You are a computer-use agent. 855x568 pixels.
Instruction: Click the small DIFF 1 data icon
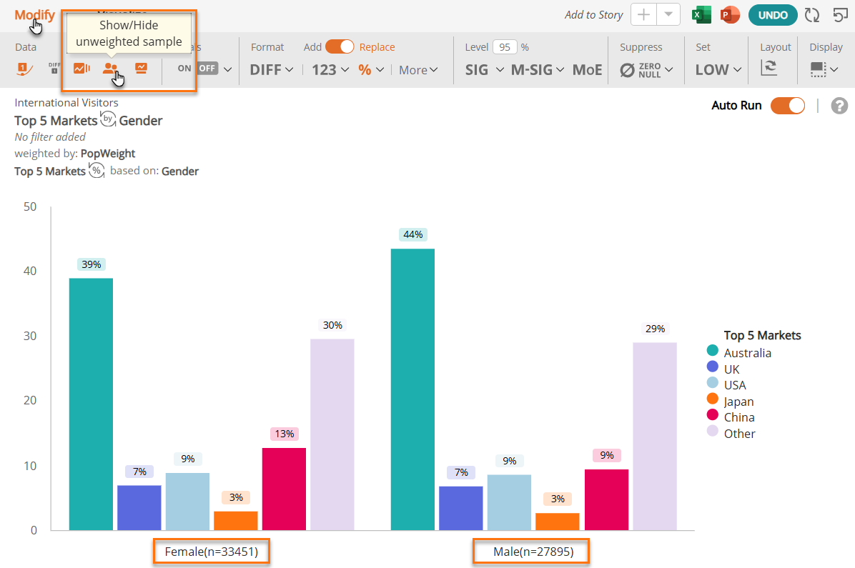point(54,68)
